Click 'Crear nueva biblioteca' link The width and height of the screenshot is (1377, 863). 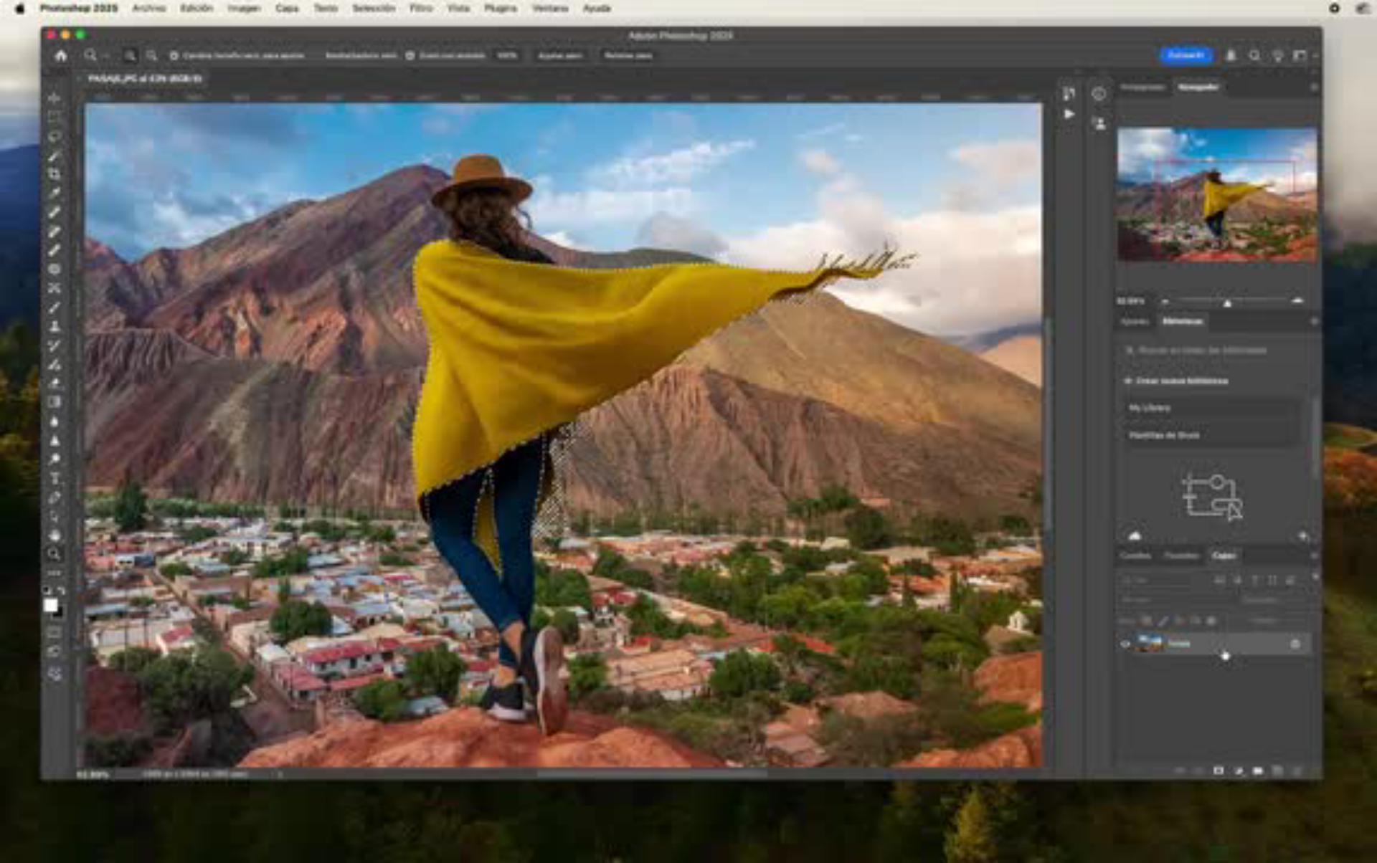1180,381
